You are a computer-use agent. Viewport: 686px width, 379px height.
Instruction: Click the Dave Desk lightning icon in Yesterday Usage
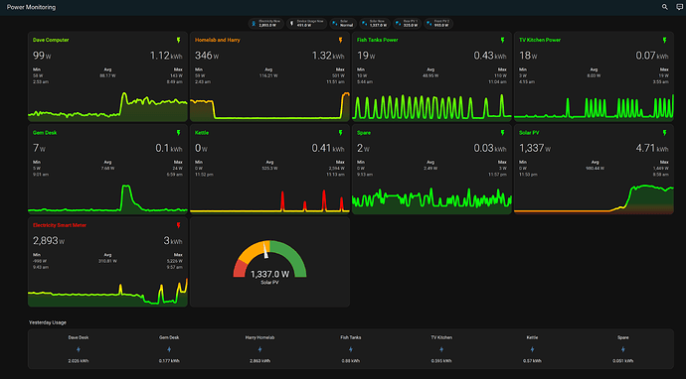(79, 349)
